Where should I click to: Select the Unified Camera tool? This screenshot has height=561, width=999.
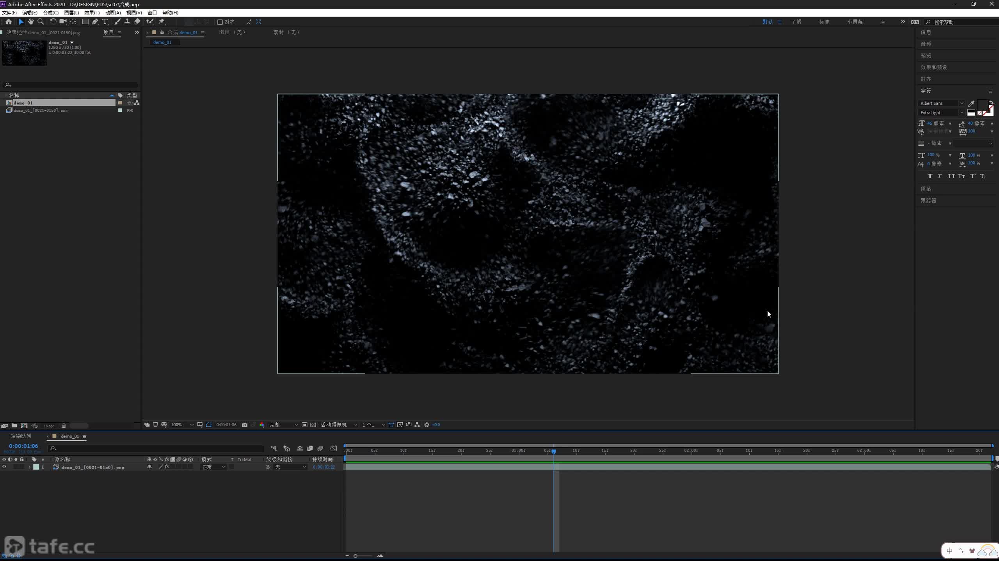click(x=63, y=22)
